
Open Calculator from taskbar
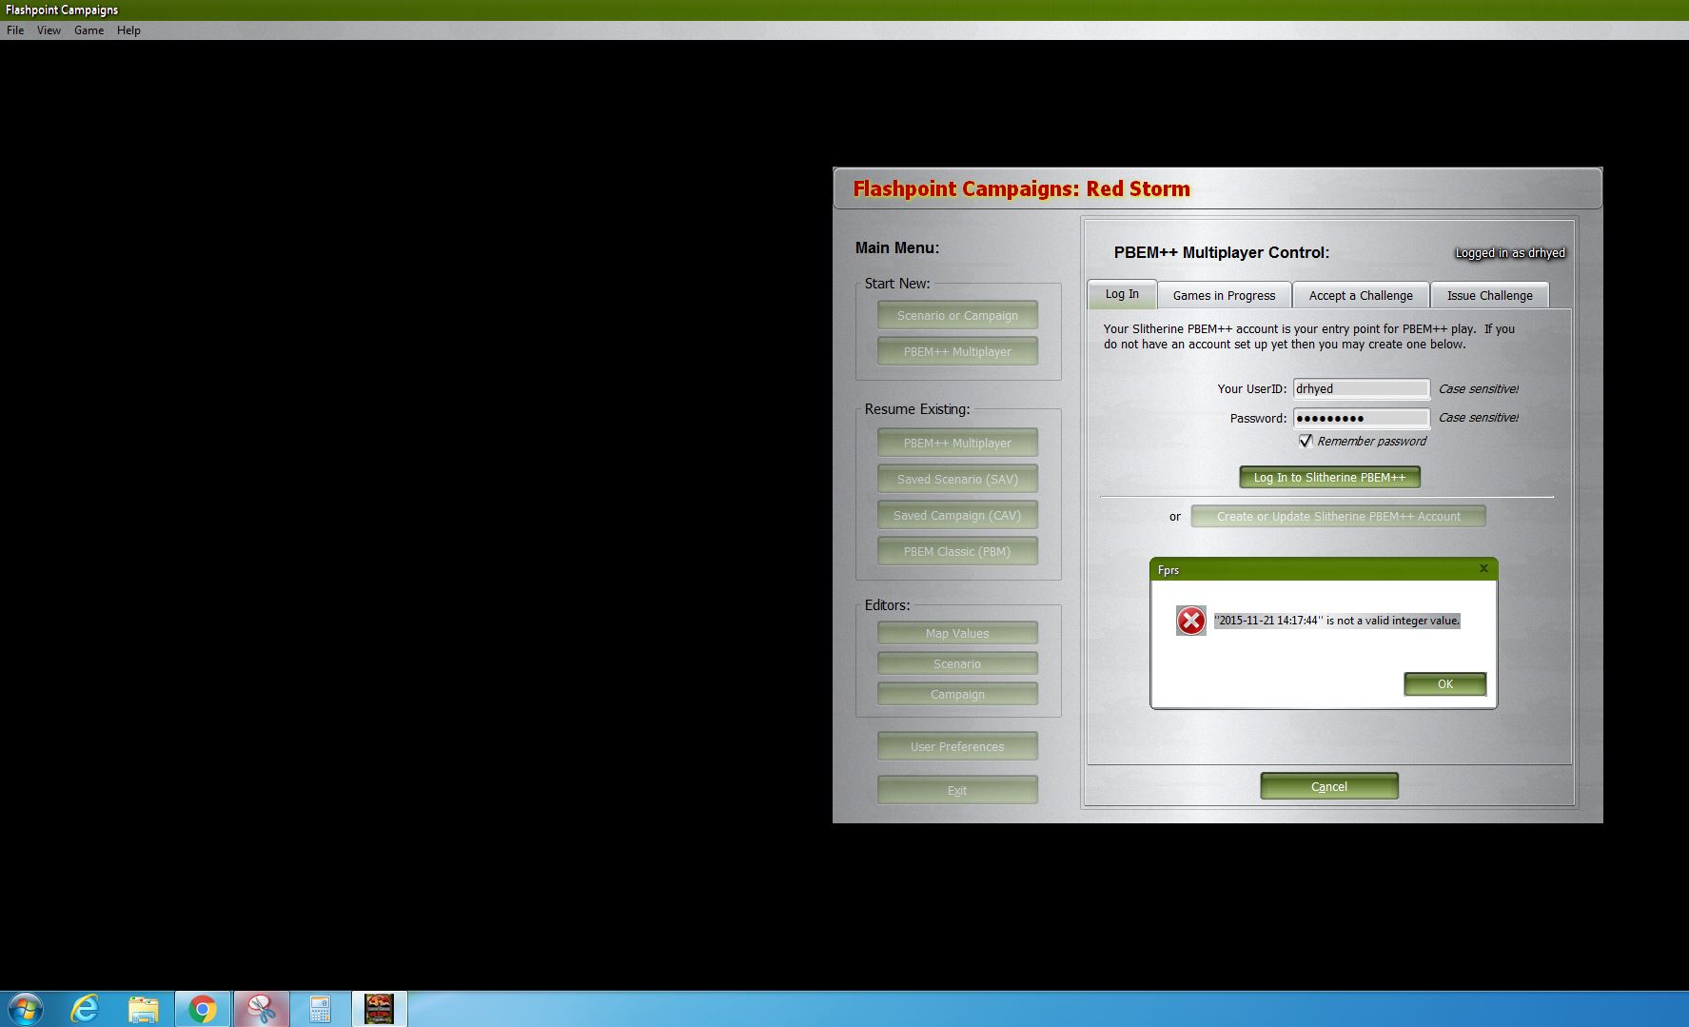coord(320,1009)
